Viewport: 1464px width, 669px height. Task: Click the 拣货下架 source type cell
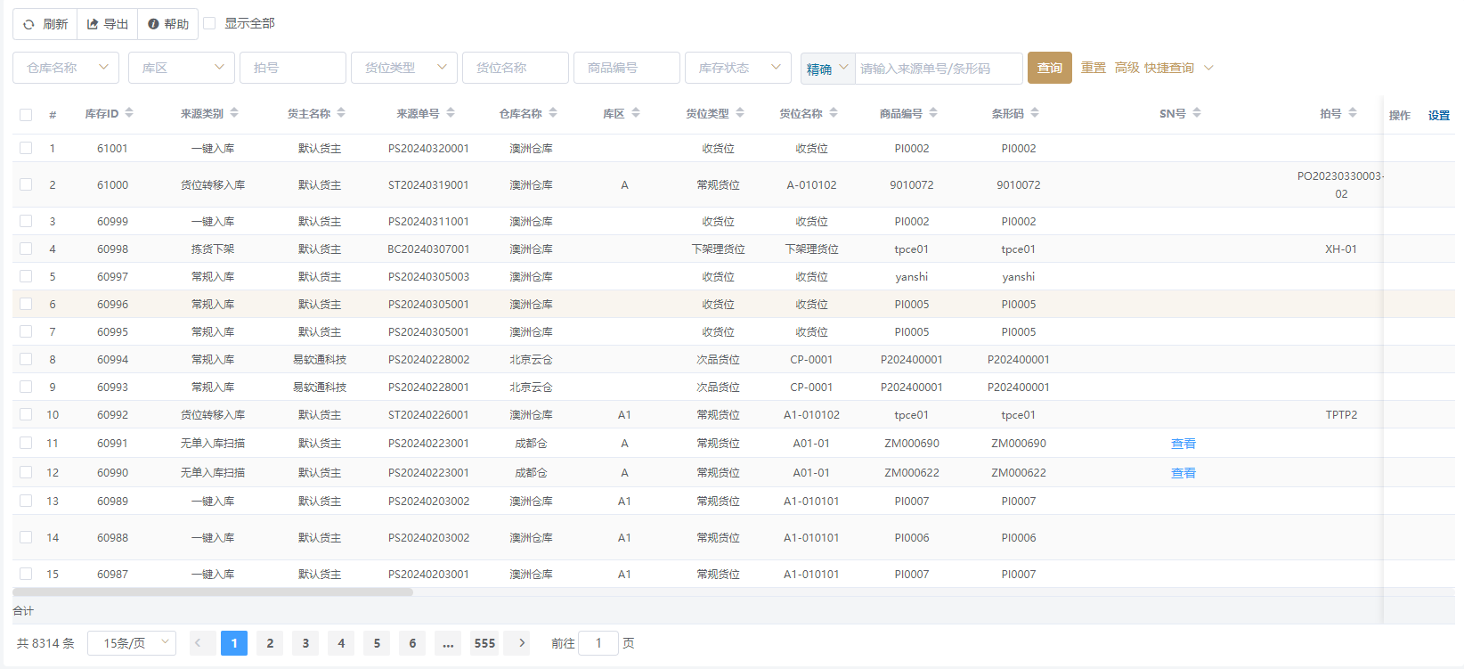[x=213, y=249]
